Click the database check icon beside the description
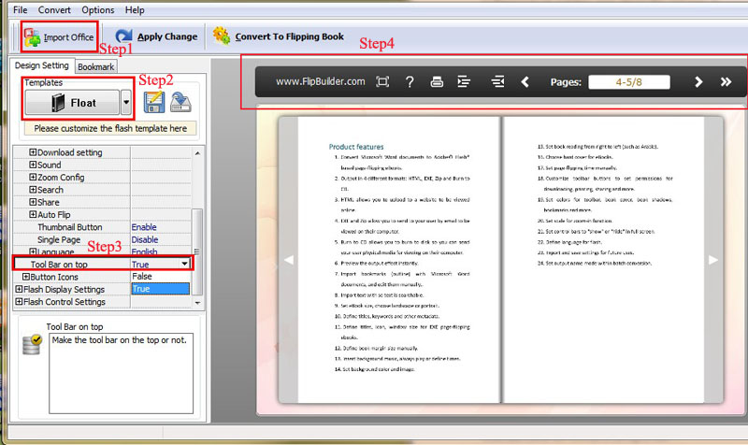Image resolution: width=748 pixels, height=445 pixels. (x=33, y=345)
